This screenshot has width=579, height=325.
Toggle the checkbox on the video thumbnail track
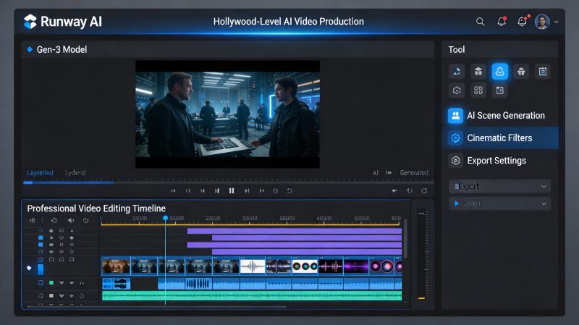point(41,260)
